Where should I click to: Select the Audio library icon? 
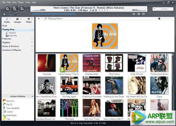point(7,20)
